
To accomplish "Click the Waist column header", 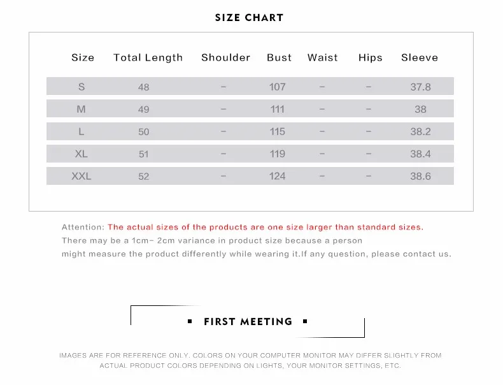I will [322, 57].
